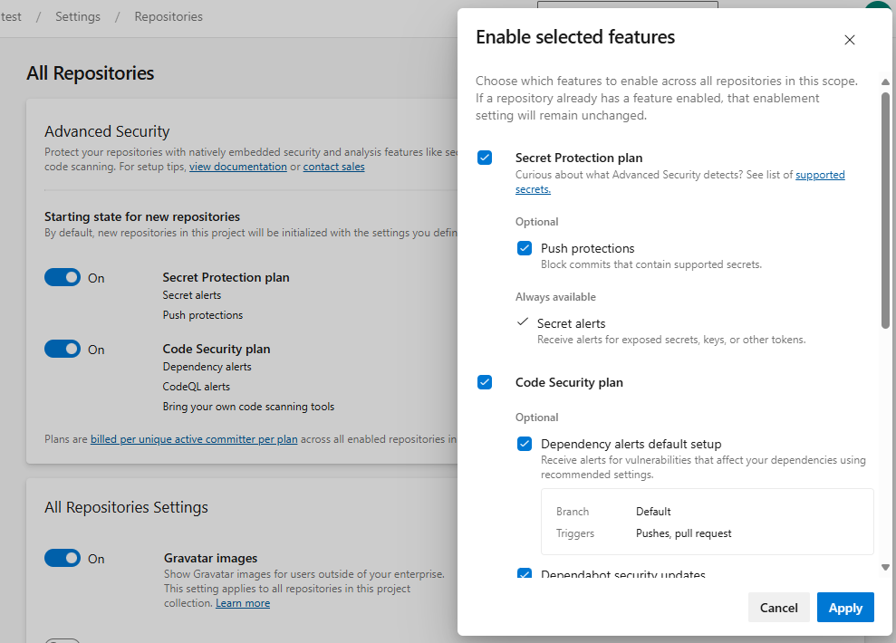Uncheck the Code Security plan checkbox
Image resolution: width=896 pixels, height=643 pixels.
coord(485,382)
